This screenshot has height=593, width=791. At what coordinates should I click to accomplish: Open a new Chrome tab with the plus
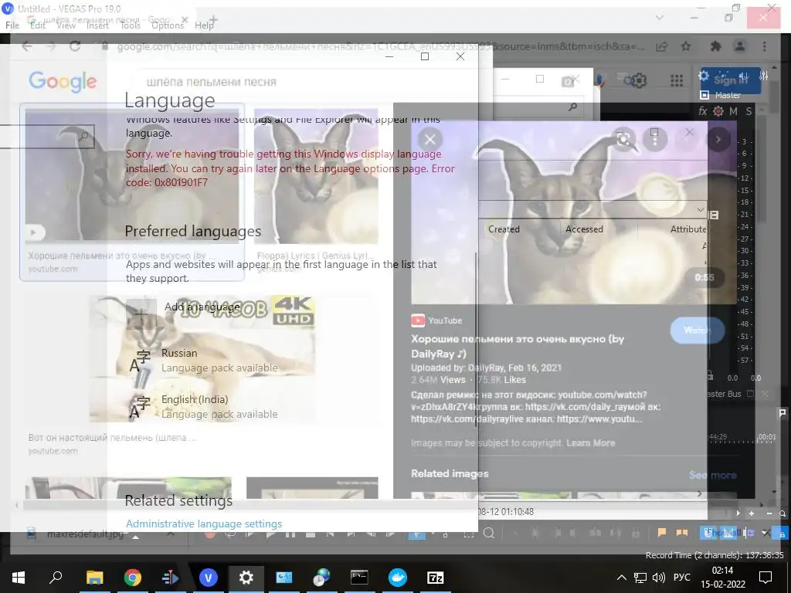[213, 20]
